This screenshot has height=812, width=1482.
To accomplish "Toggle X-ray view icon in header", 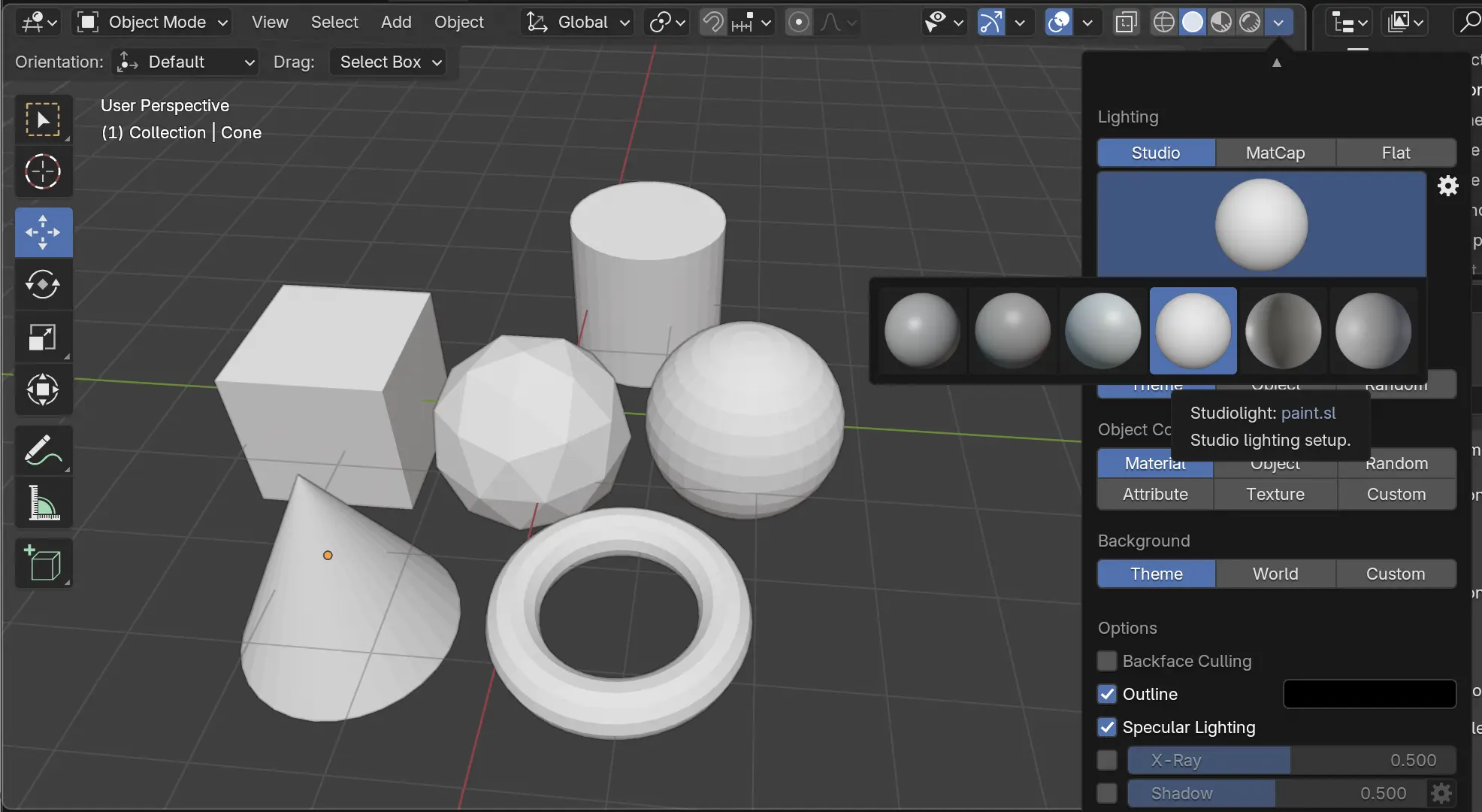I will tap(1126, 23).
